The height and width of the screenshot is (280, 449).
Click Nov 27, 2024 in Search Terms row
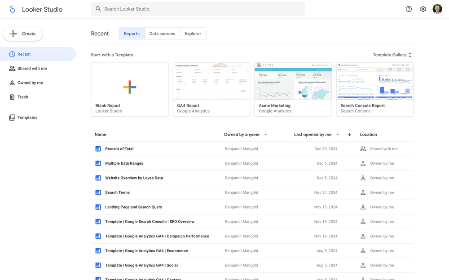click(326, 192)
